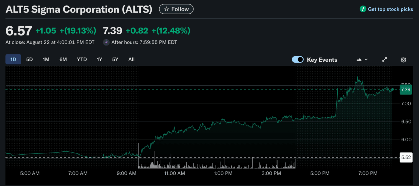Click the after hours moon icon
The image size is (419, 186).
pos(106,42)
